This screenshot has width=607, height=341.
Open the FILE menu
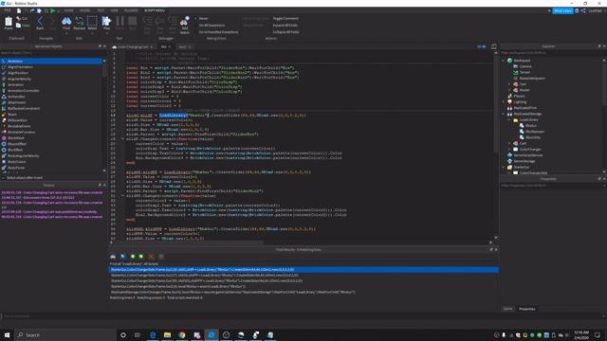coord(8,10)
